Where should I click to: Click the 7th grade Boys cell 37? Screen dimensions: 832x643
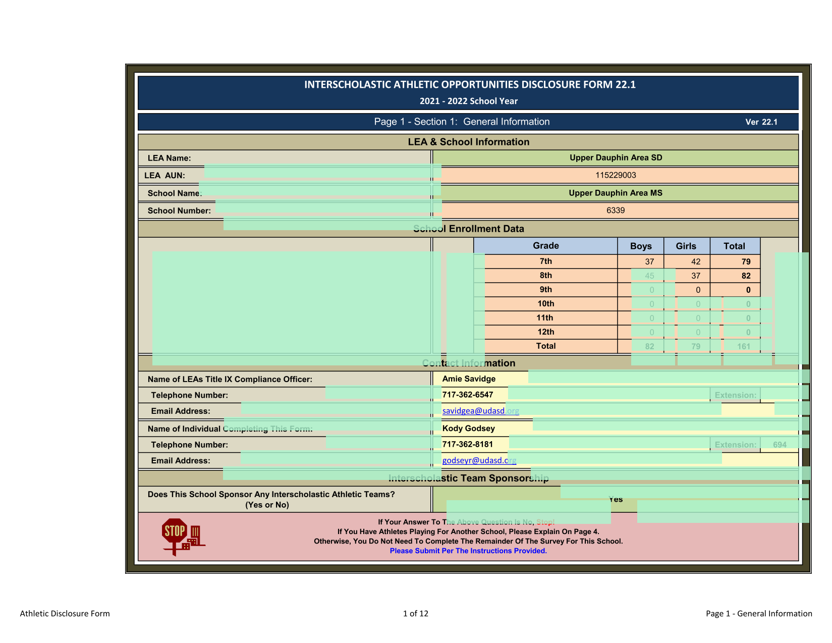click(x=641, y=261)
